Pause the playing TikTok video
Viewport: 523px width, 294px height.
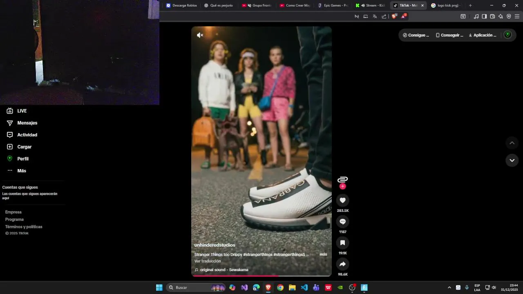pyautogui.click(x=261, y=151)
